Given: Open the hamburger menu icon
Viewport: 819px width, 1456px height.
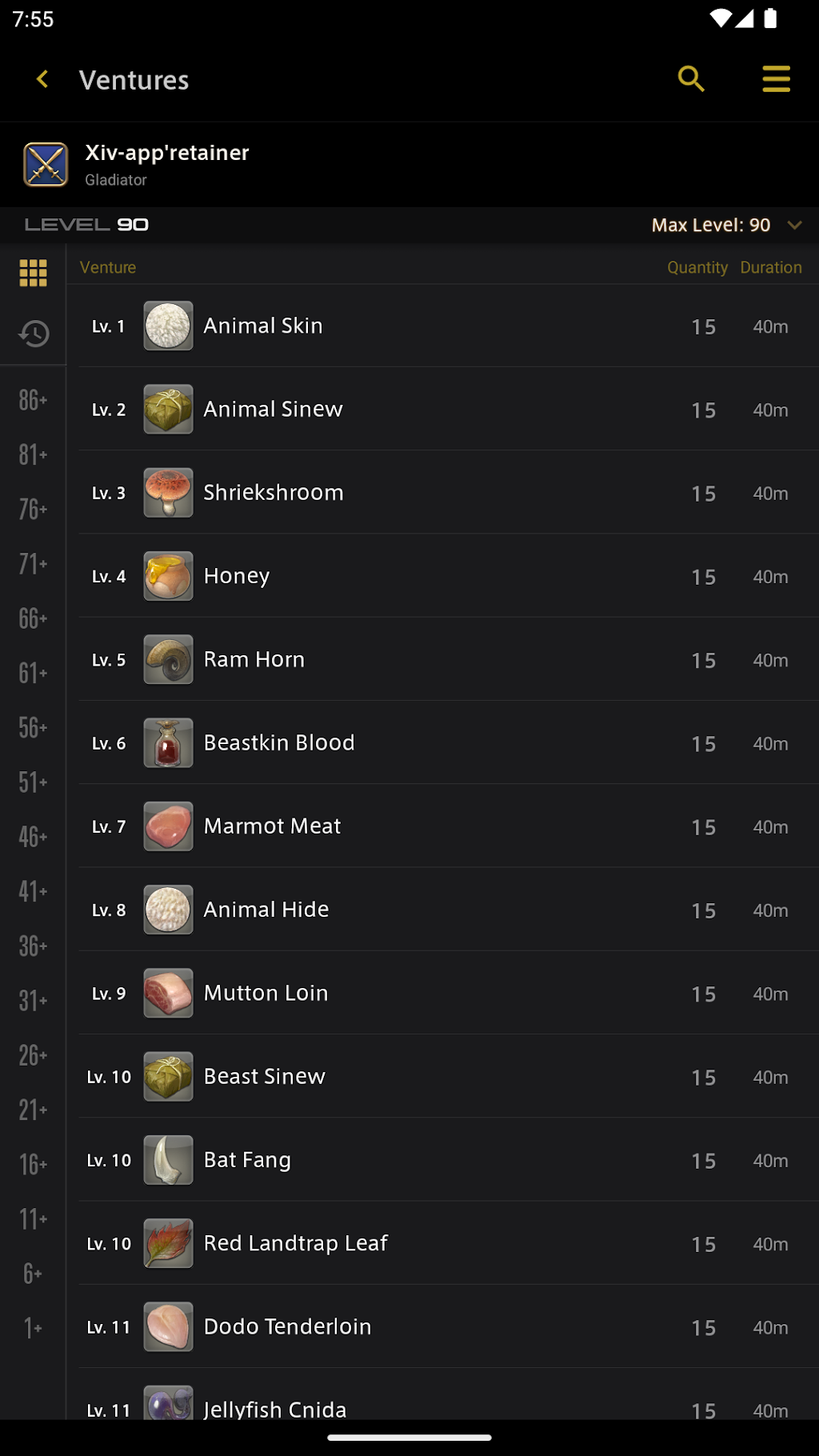Looking at the screenshot, I should (776, 79).
